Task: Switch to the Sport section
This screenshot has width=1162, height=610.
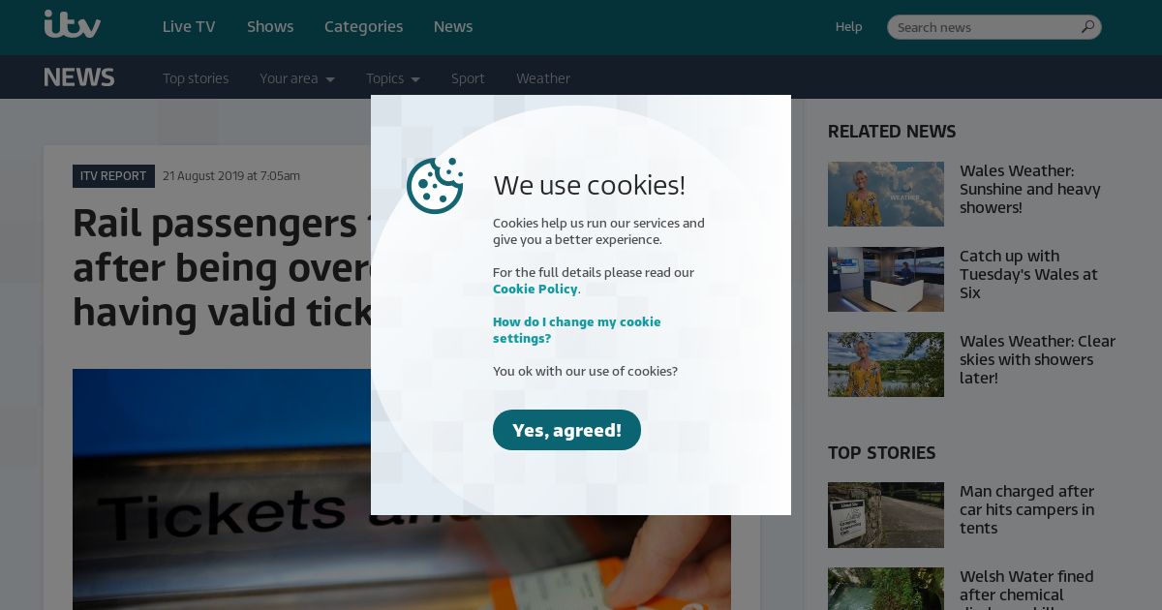Action: click(468, 78)
